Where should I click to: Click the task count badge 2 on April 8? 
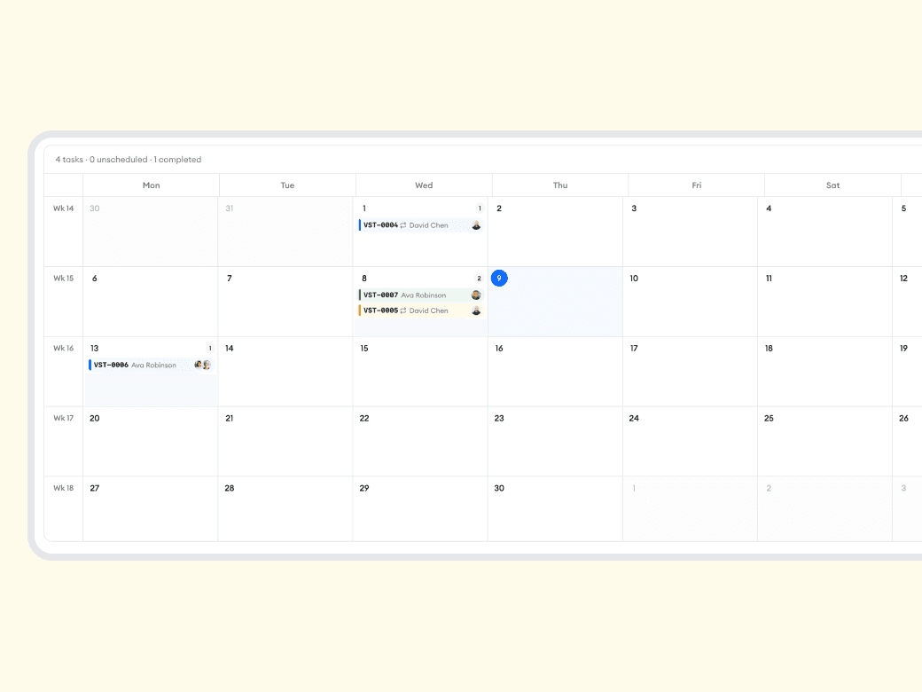pyautogui.click(x=480, y=278)
